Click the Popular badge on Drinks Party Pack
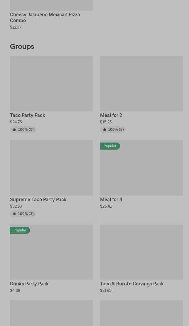Screen dimensions: 189x326 20,230
